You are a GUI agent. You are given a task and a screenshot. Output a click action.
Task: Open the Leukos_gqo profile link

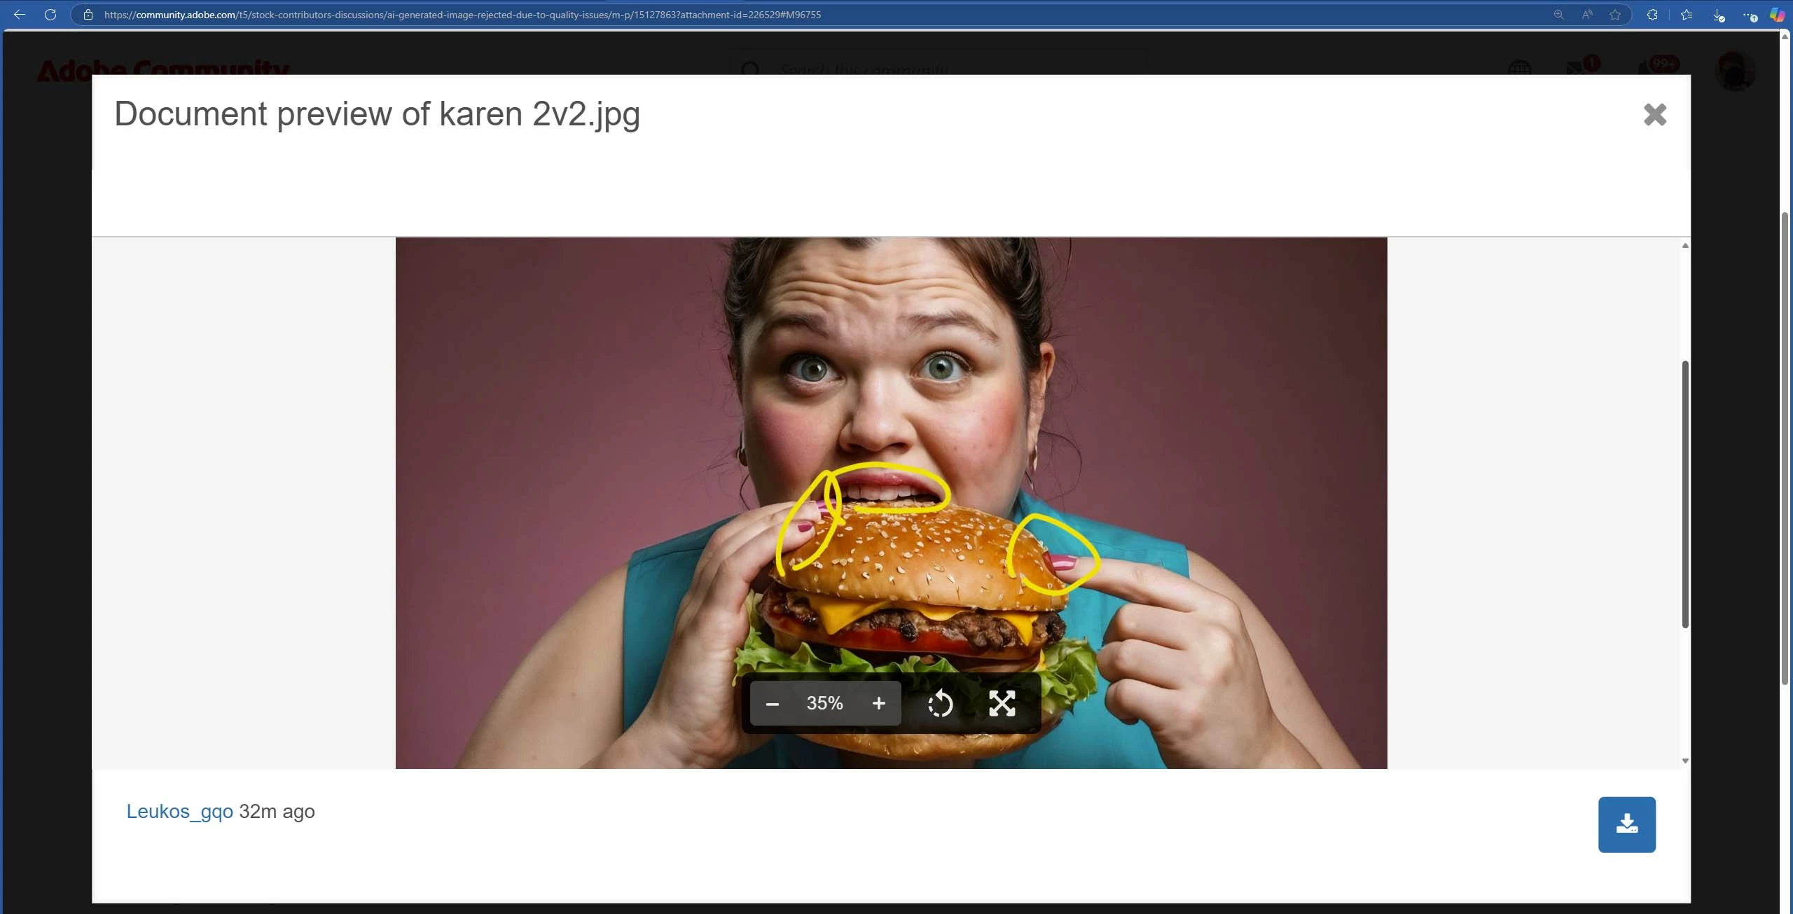179,811
